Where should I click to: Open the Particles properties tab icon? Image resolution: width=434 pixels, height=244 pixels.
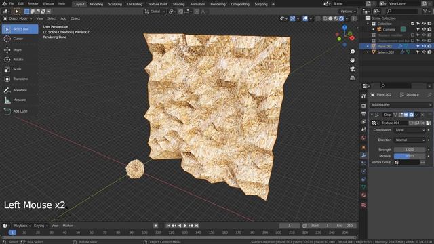[x=363, y=163]
